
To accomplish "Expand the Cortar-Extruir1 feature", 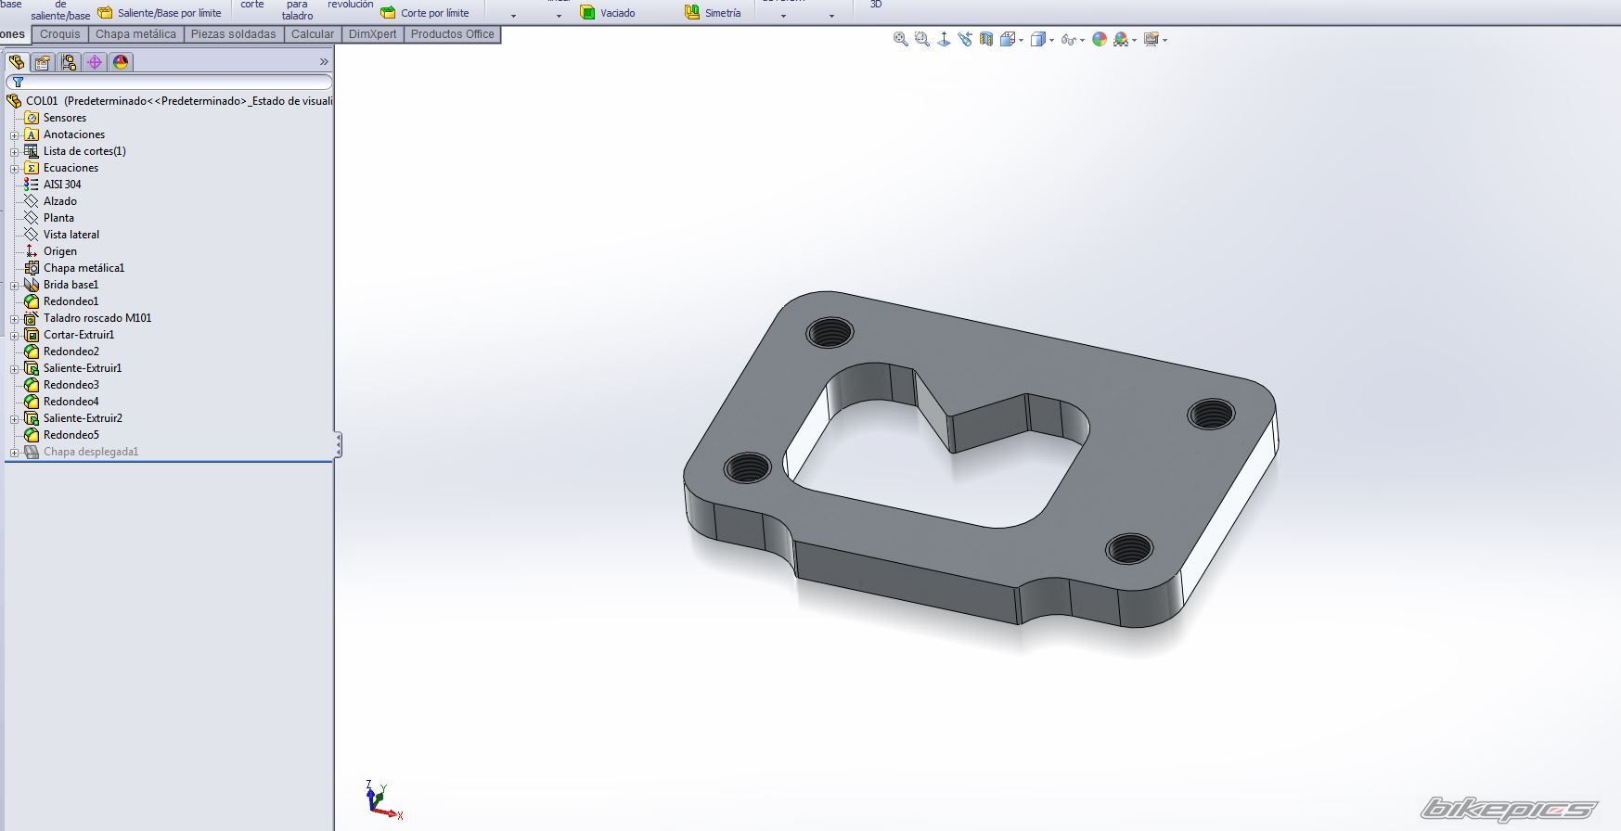I will (x=14, y=335).
